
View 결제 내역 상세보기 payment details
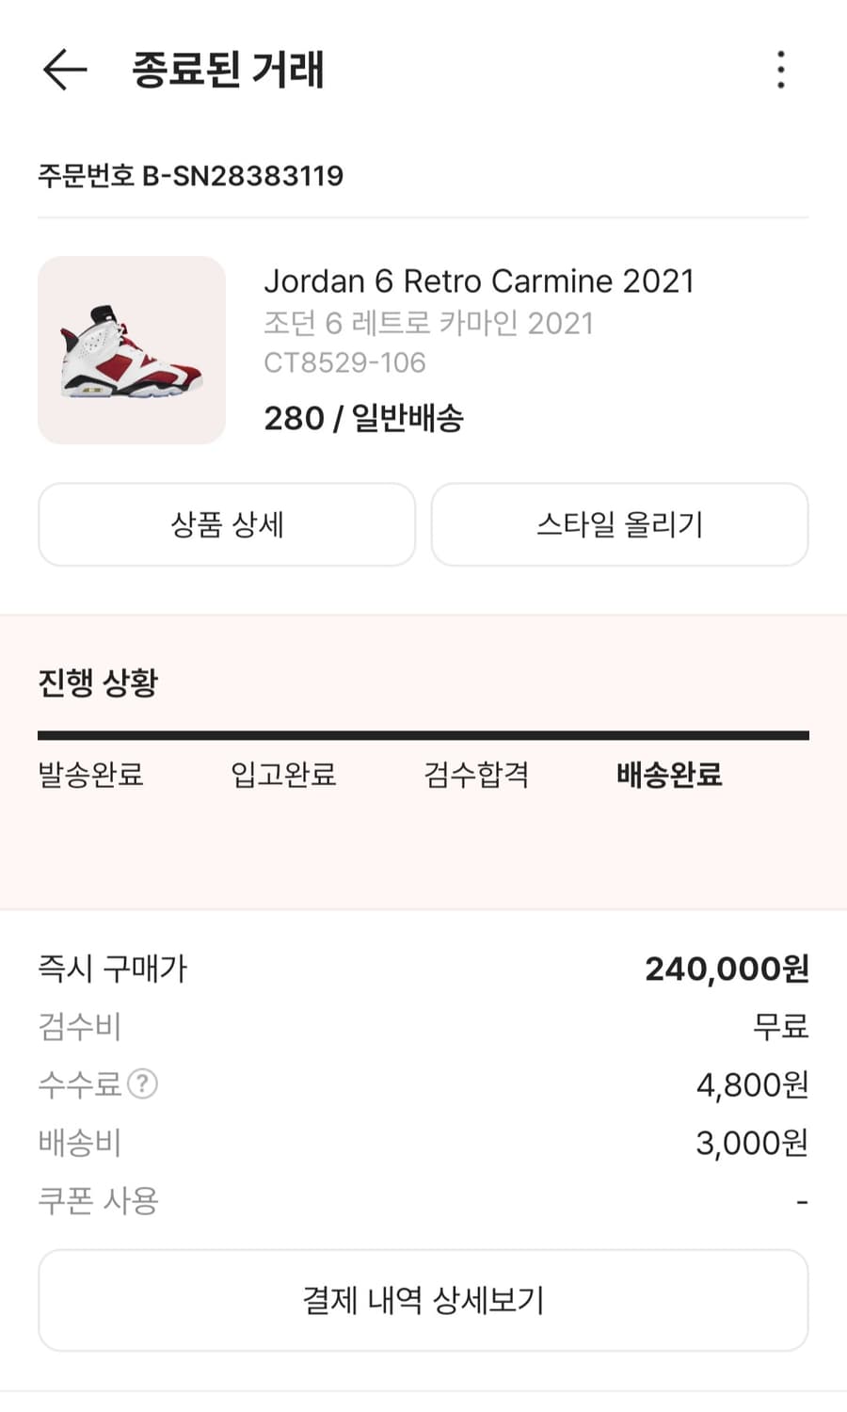point(423,1300)
